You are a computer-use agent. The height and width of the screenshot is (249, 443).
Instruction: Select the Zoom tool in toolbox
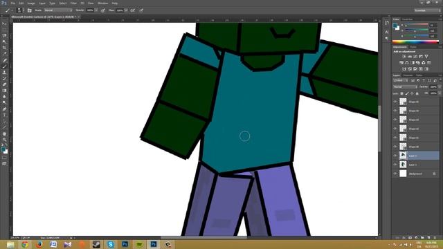4,140
